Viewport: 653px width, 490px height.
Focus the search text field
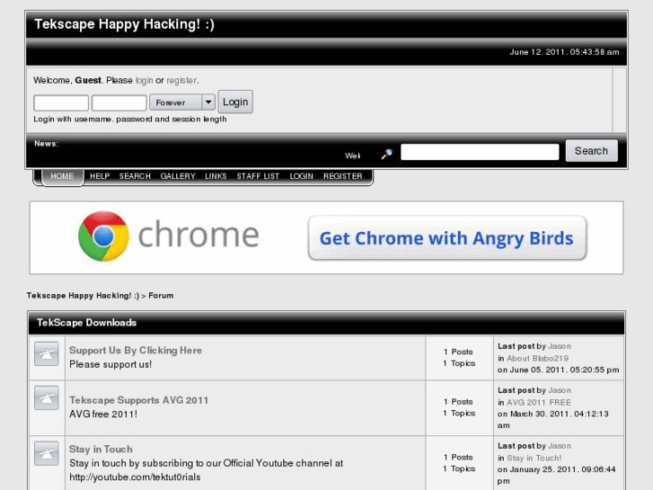click(x=480, y=152)
